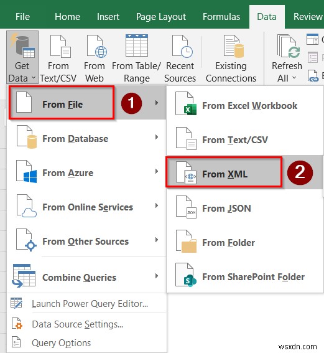Screen dimensions: 324x353
Task: Click the JSON file icon
Action: pos(186,207)
